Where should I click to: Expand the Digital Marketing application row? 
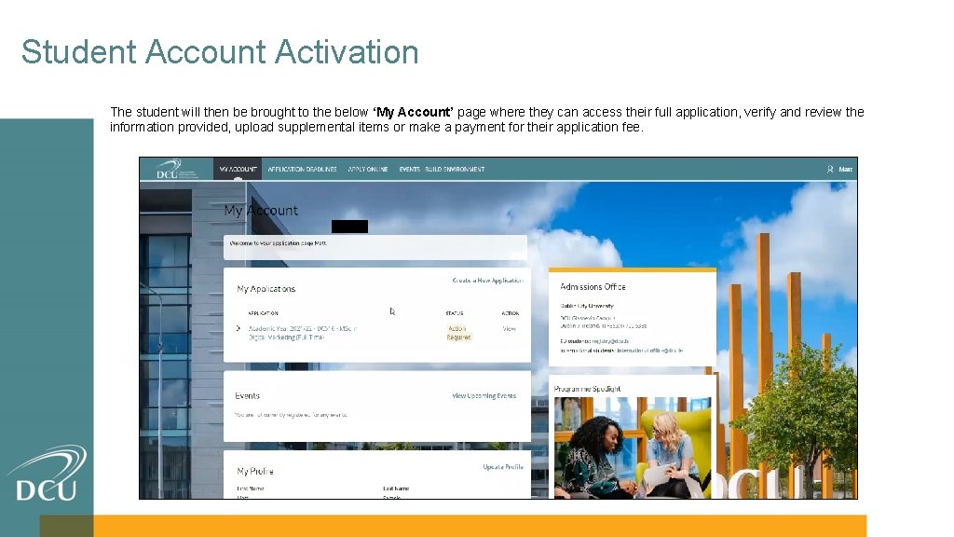[238, 328]
